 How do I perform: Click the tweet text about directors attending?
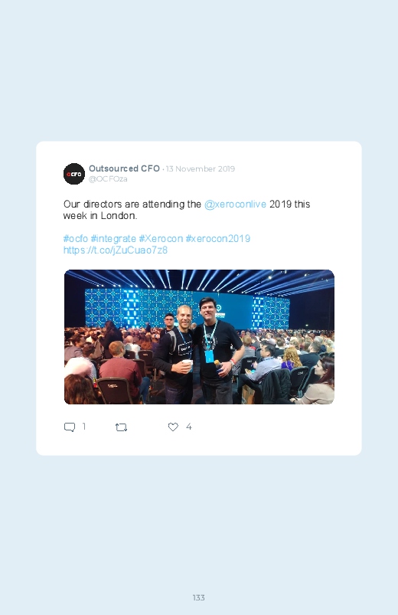(x=187, y=210)
